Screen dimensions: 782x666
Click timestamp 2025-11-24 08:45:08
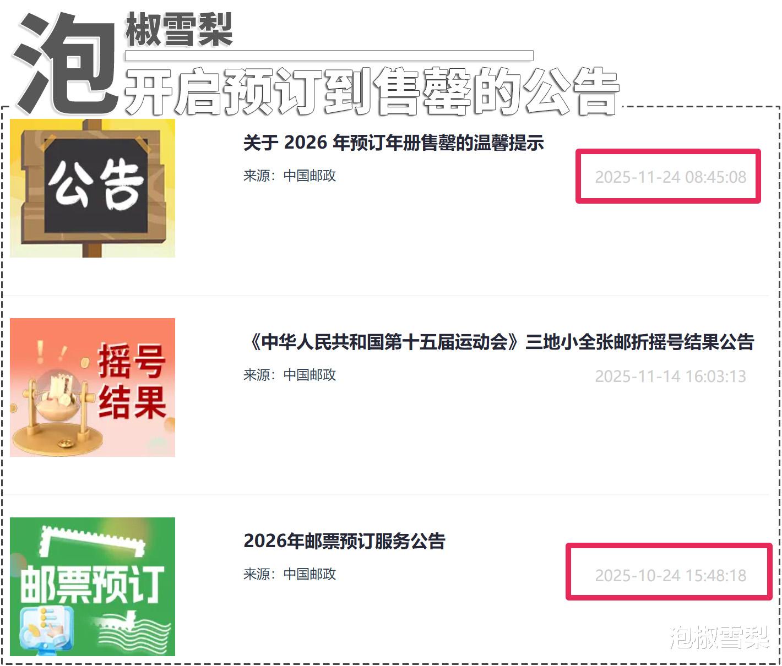670,177
